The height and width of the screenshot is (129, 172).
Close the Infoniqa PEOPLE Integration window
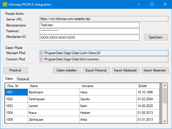click(x=165, y=4)
